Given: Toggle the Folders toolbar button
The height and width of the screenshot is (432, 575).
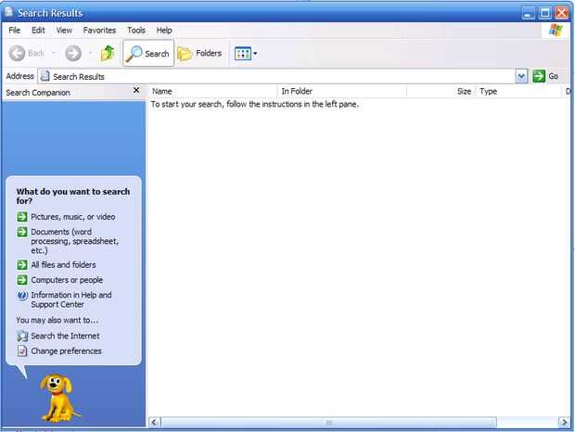Looking at the screenshot, I should tap(200, 54).
